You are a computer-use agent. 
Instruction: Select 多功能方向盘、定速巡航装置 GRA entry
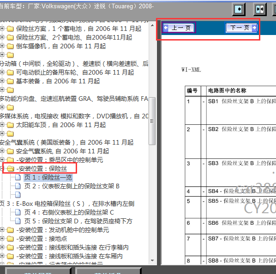[74, 99]
